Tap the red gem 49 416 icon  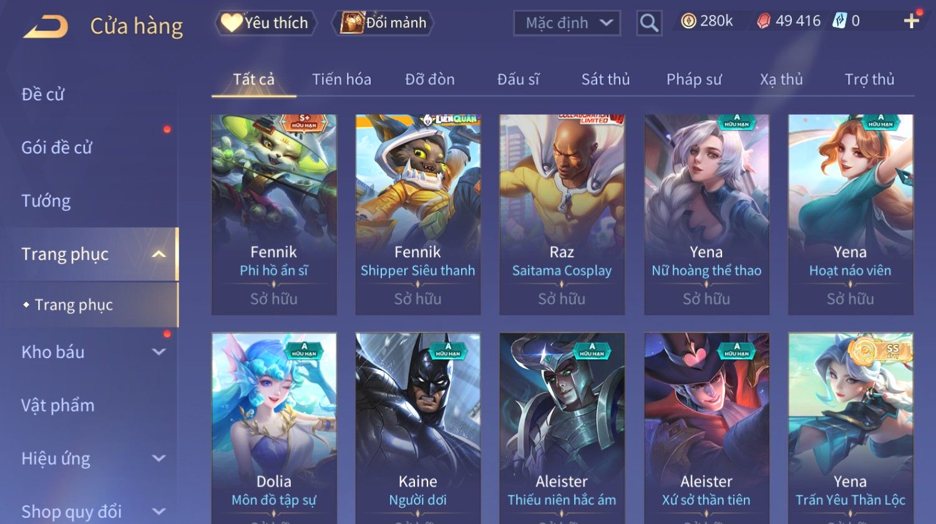pos(764,21)
